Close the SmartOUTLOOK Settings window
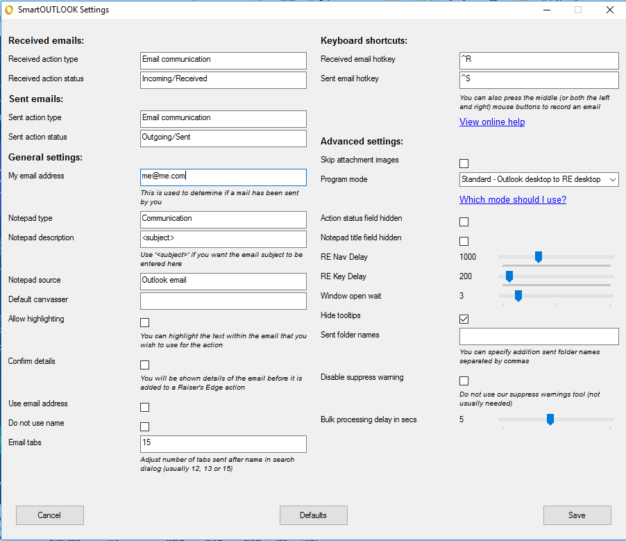626x541 pixels. tap(609, 10)
